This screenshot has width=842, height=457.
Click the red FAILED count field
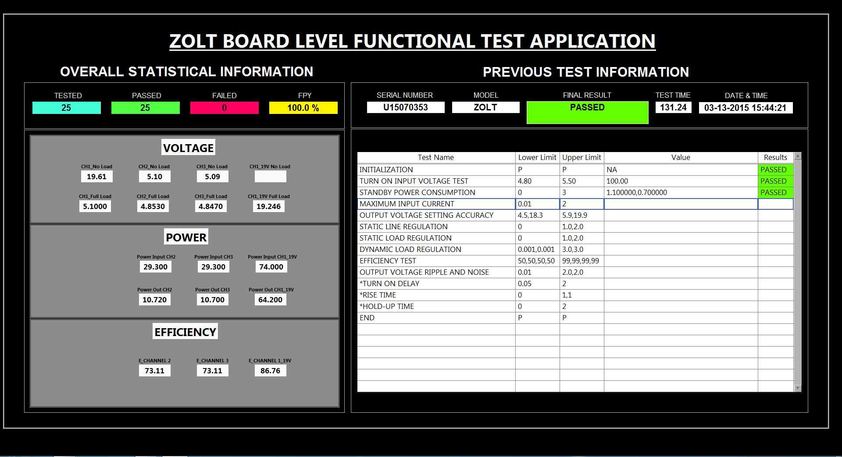pos(225,108)
